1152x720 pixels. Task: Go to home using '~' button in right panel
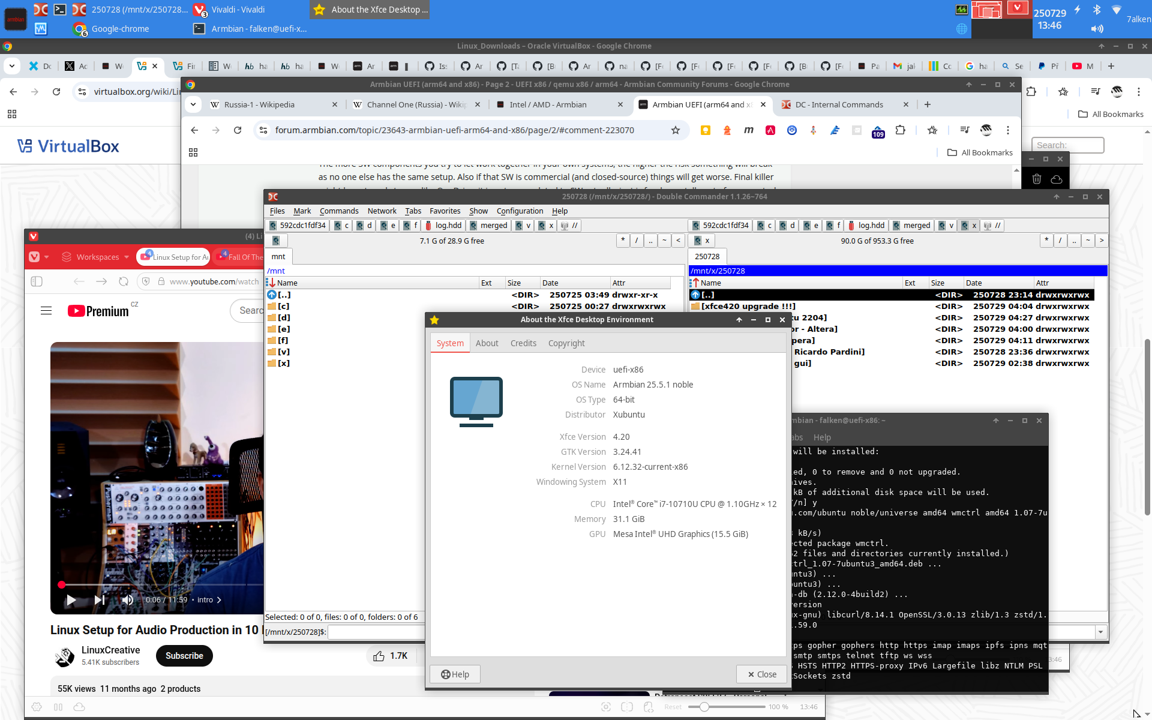coord(1088,241)
